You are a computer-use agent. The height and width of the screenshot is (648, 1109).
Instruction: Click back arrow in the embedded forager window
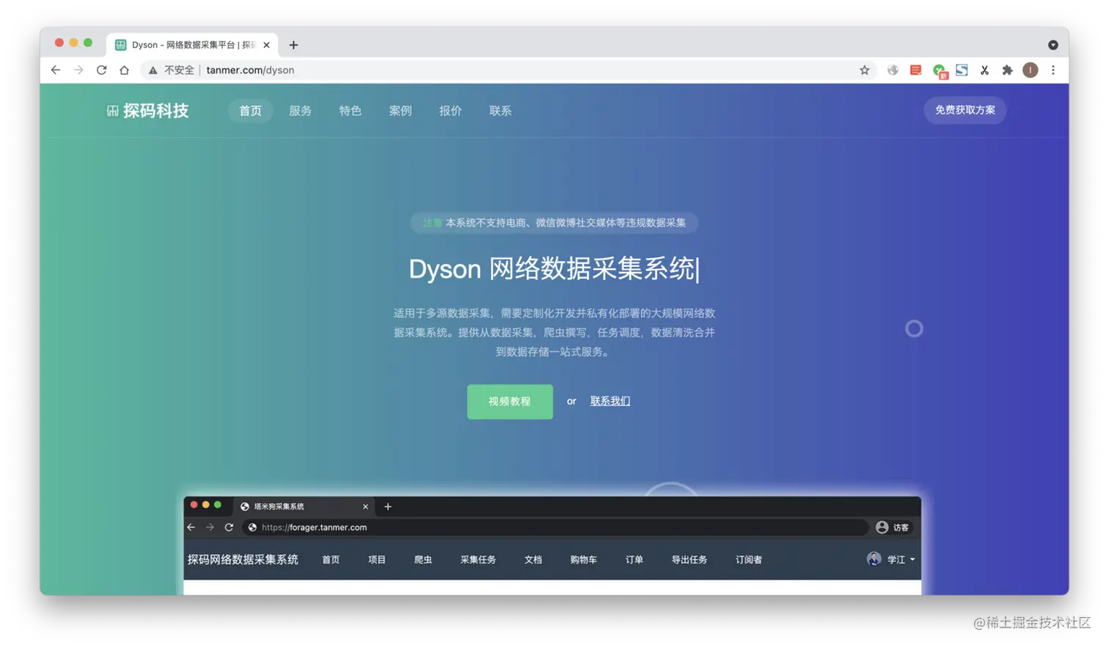click(x=191, y=527)
